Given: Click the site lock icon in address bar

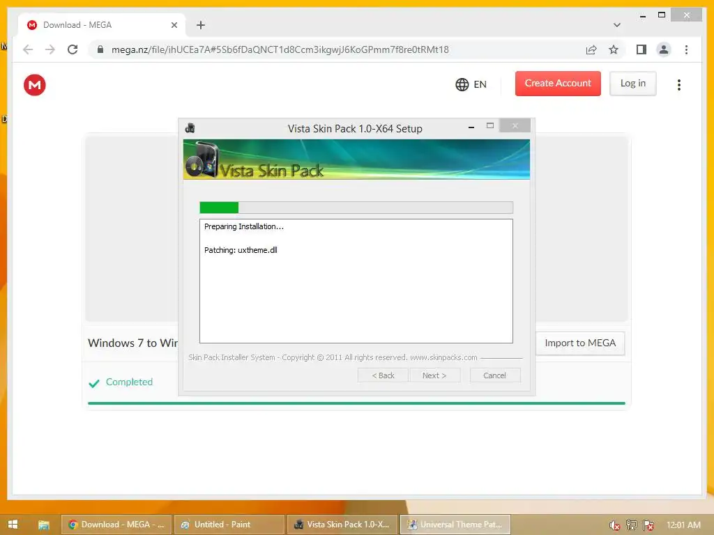Looking at the screenshot, I should (100, 49).
